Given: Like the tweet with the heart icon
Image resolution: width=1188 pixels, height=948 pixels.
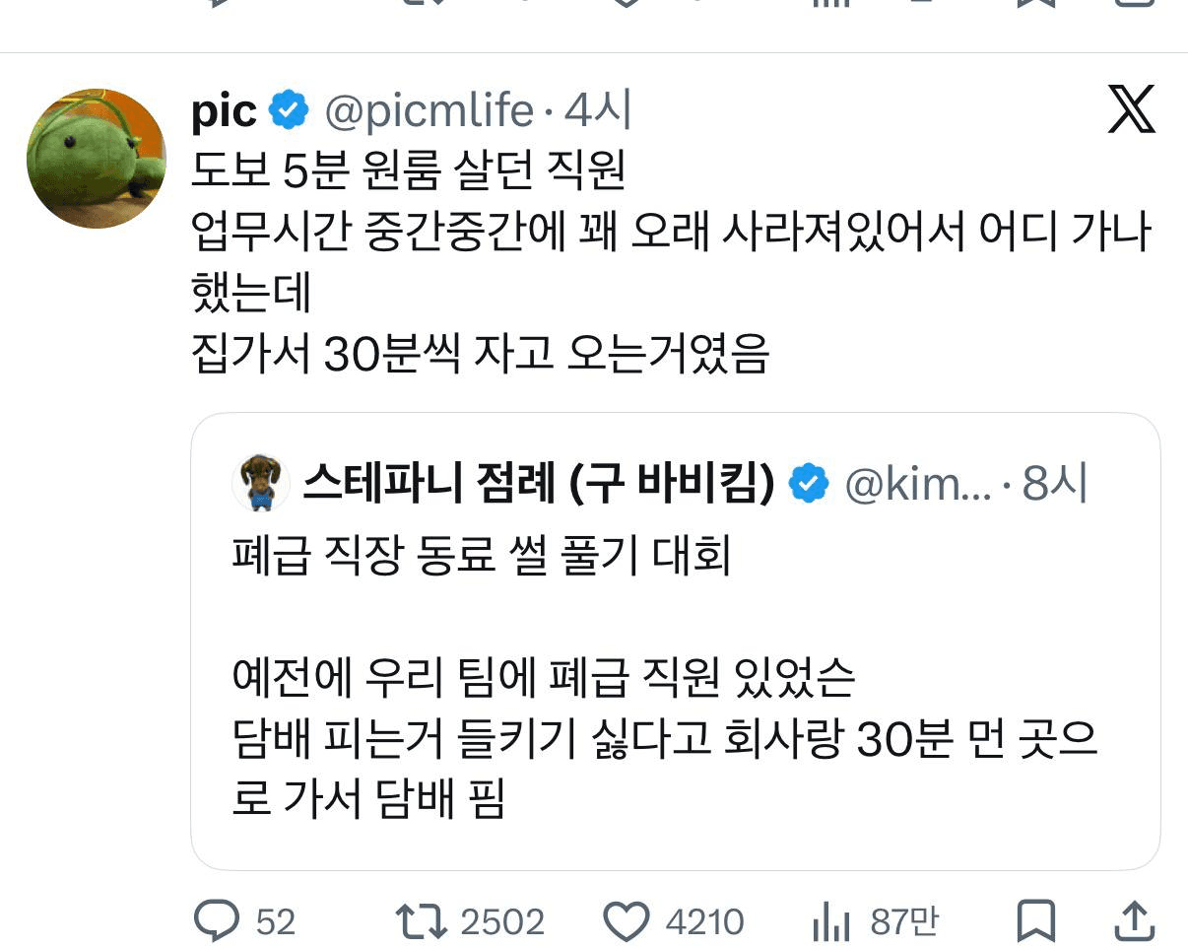Looking at the screenshot, I should [627, 920].
